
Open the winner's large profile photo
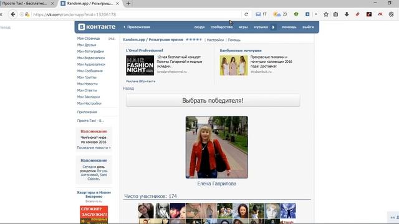tap(217, 147)
